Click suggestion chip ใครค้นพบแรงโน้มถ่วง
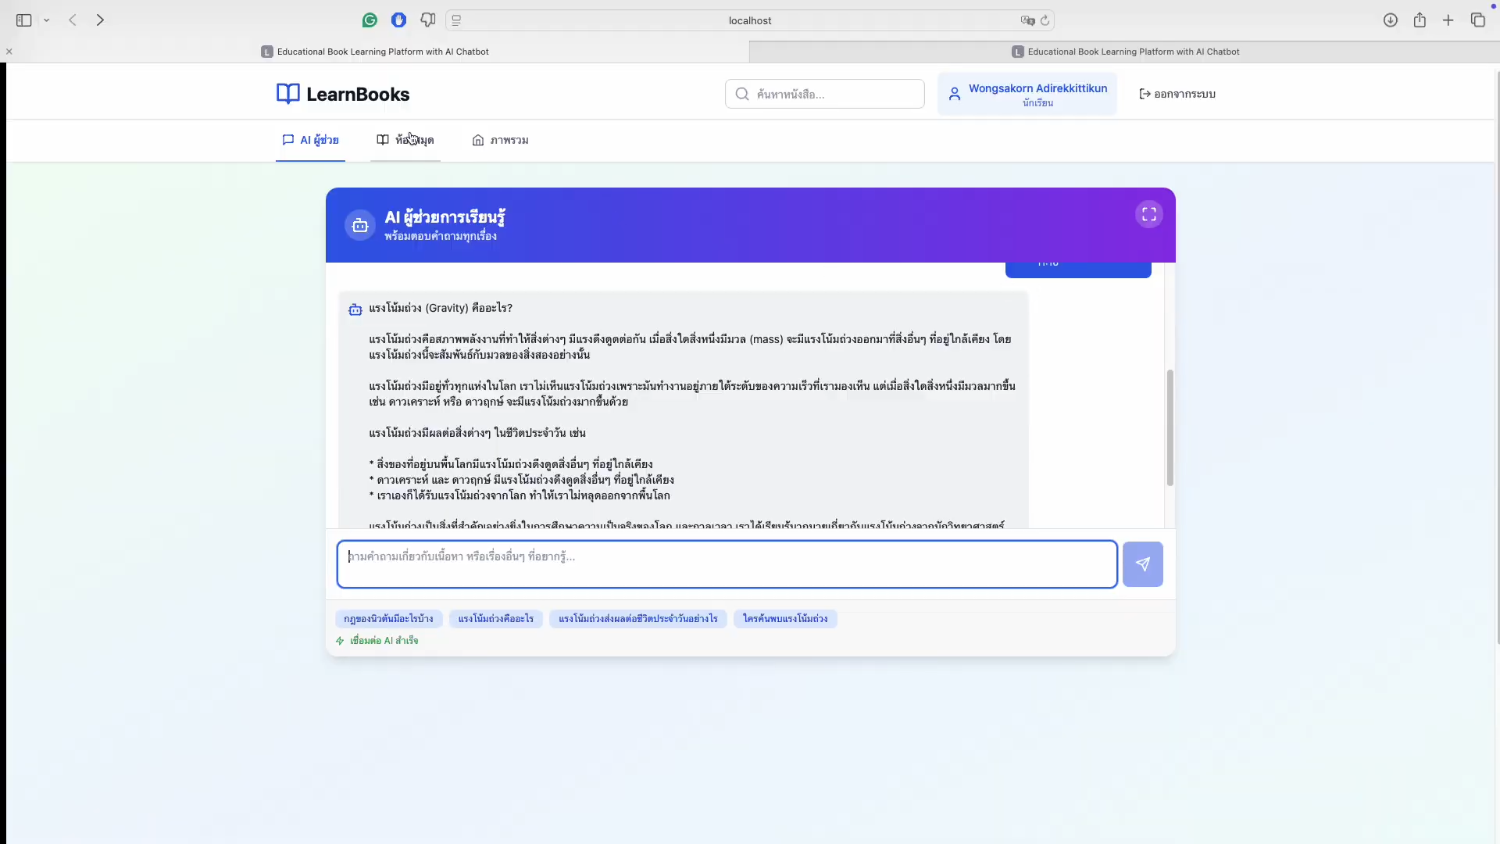Viewport: 1500px width, 844px height. click(784, 619)
